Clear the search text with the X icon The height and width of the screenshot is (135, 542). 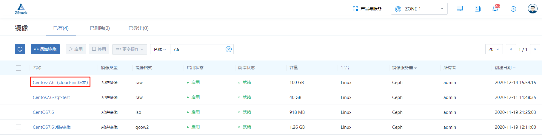click(x=229, y=49)
